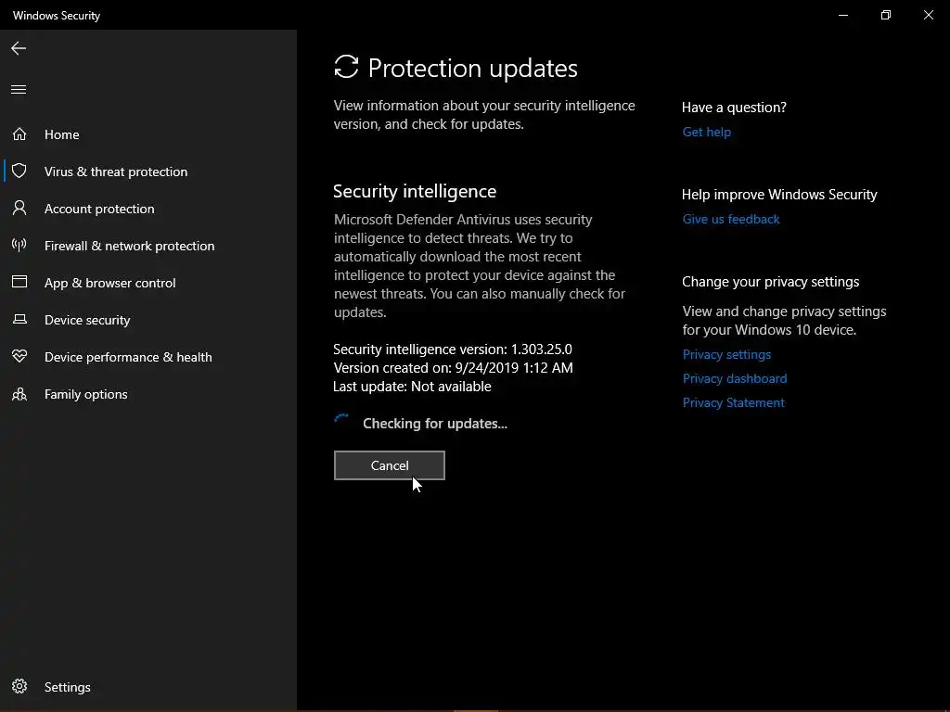Click Last update: Not available text

(412, 387)
